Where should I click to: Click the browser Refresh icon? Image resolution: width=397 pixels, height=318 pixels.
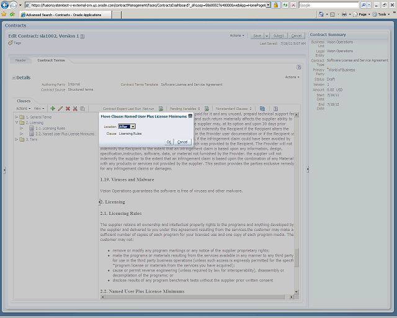(285, 5)
